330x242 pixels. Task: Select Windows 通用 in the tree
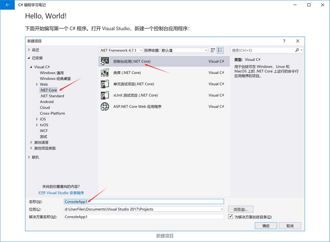click(x=52, y=73)
